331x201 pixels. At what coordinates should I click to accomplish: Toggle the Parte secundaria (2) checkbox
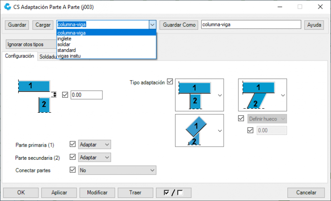(73, 157)
